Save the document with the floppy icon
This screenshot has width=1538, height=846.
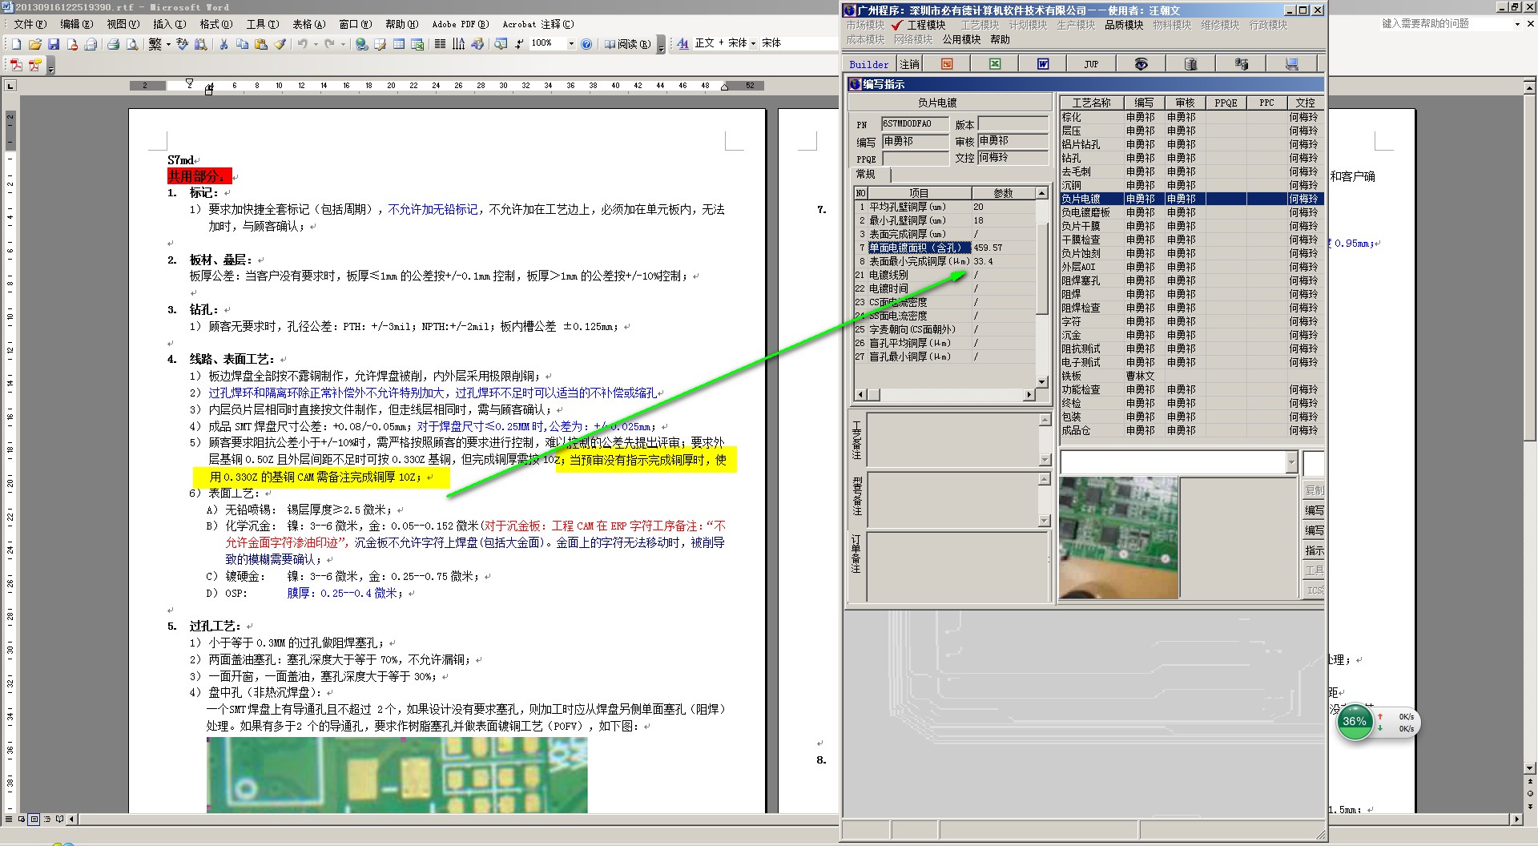pyautogui.click(x=54, y=43)
